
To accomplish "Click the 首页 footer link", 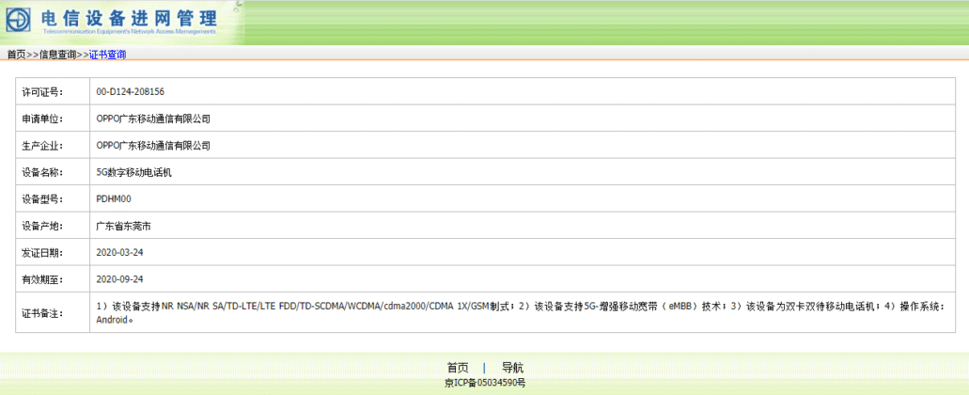I will tap(458, 367).
